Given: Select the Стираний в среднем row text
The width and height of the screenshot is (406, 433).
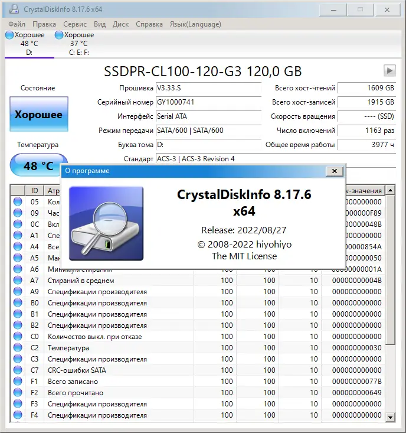Looking at the screenshot, I should [81, 281].
